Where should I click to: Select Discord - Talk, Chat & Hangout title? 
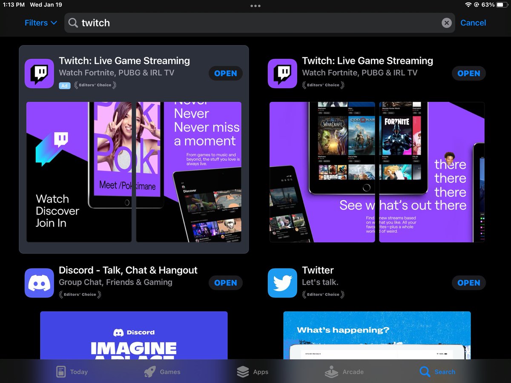128,270
